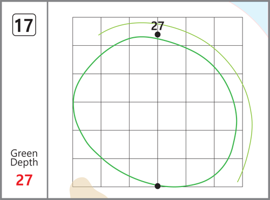Click the top-right cell of the grid
The image size is (270, 200).
click(x=228, y=31)
